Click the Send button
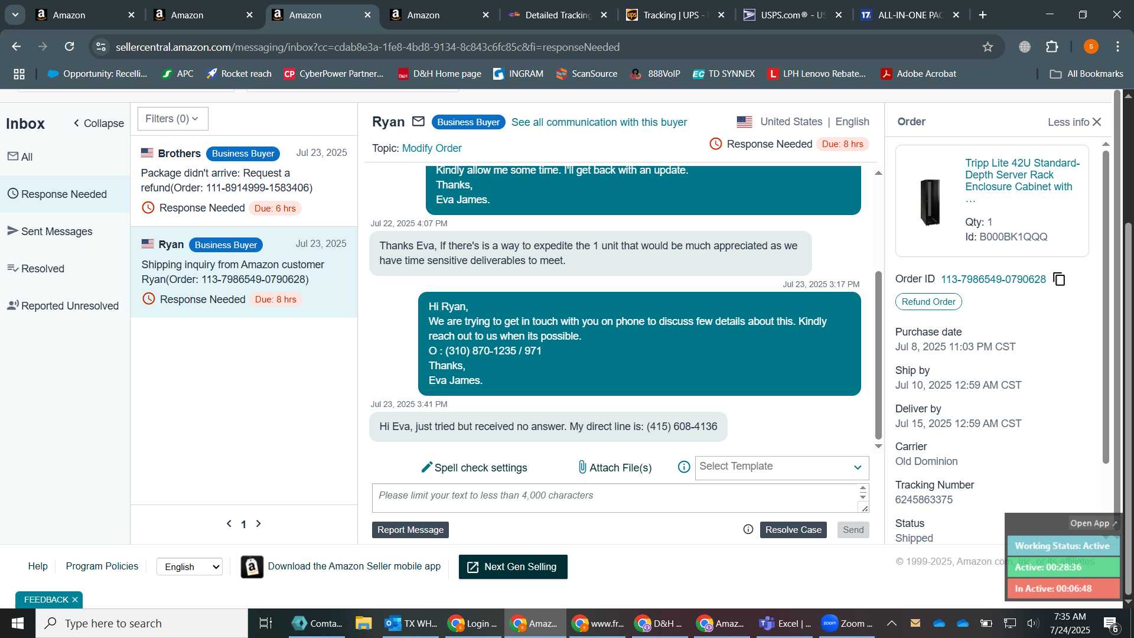Image resolution: width=1134 pixels, height=638 pixels. (853, 530)
